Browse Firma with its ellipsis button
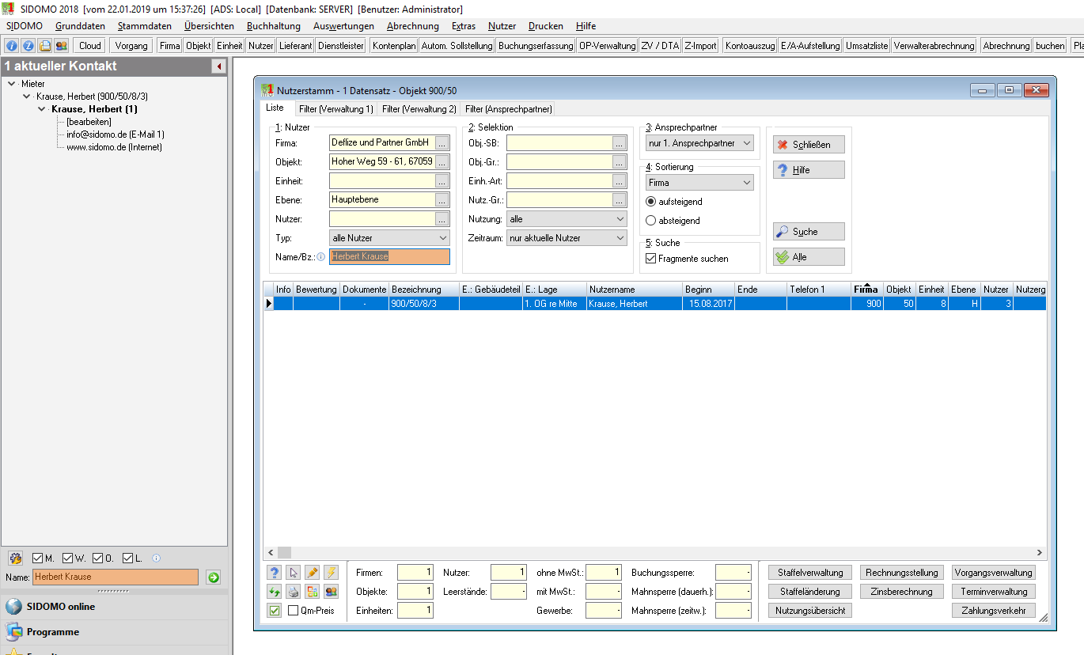Image resolution: width=1084 pixels, height=655 pixels. tap(442, 143)
